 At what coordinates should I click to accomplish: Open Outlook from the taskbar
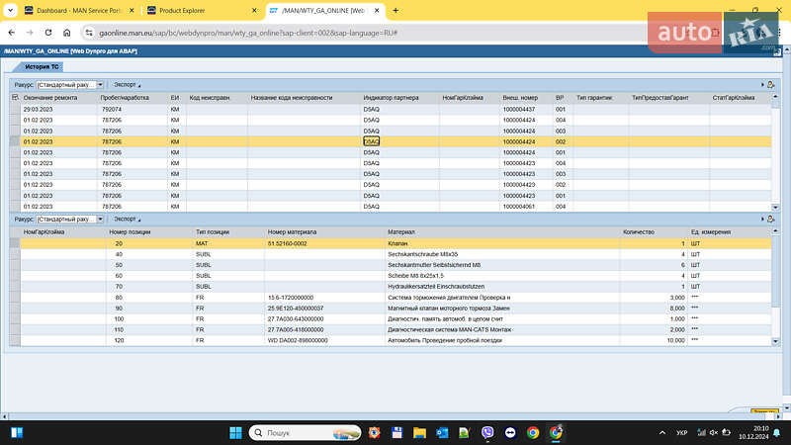coord(442,433)
